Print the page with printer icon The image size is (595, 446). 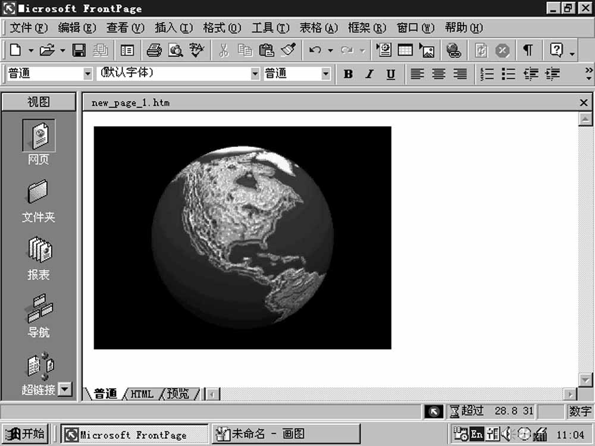[154, 50]
